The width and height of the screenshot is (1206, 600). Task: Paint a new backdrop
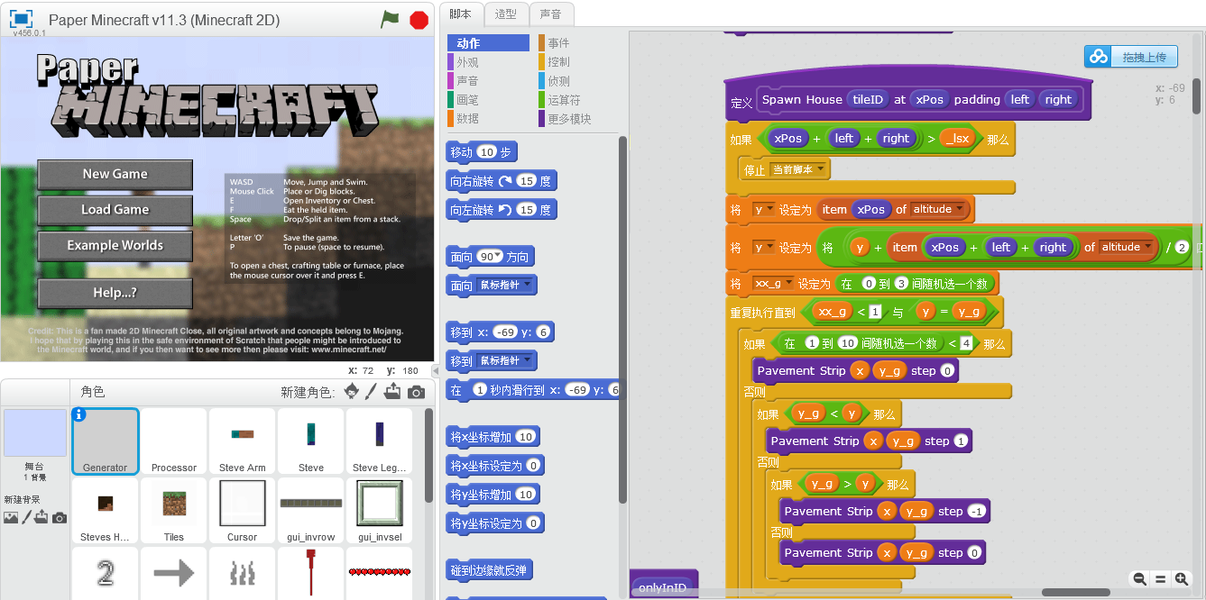point(27,517)
